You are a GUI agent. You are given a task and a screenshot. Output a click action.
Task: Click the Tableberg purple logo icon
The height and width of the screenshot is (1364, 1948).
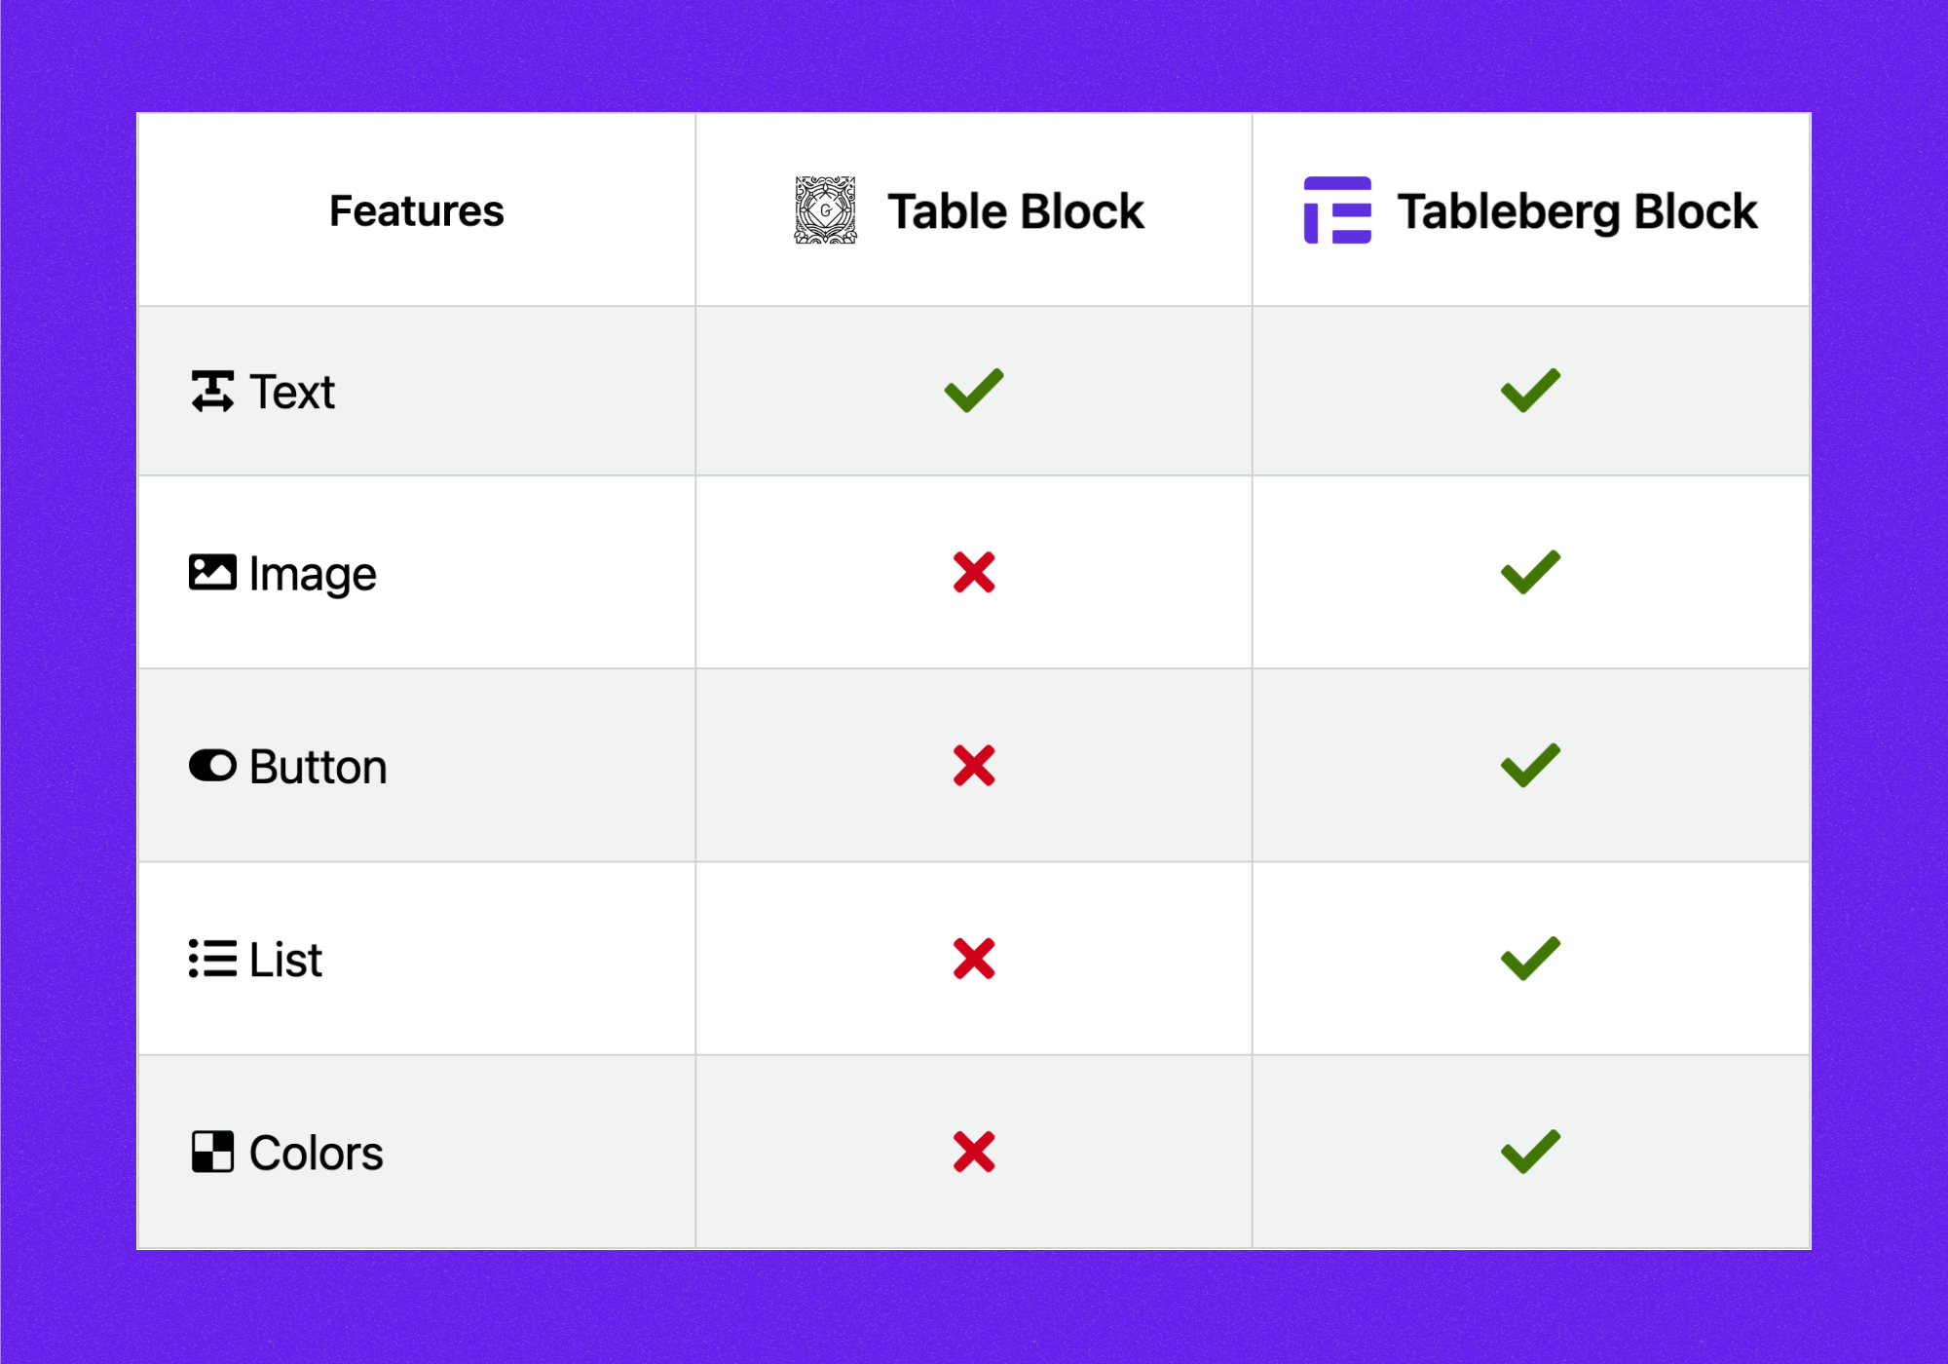point(1337,210)
